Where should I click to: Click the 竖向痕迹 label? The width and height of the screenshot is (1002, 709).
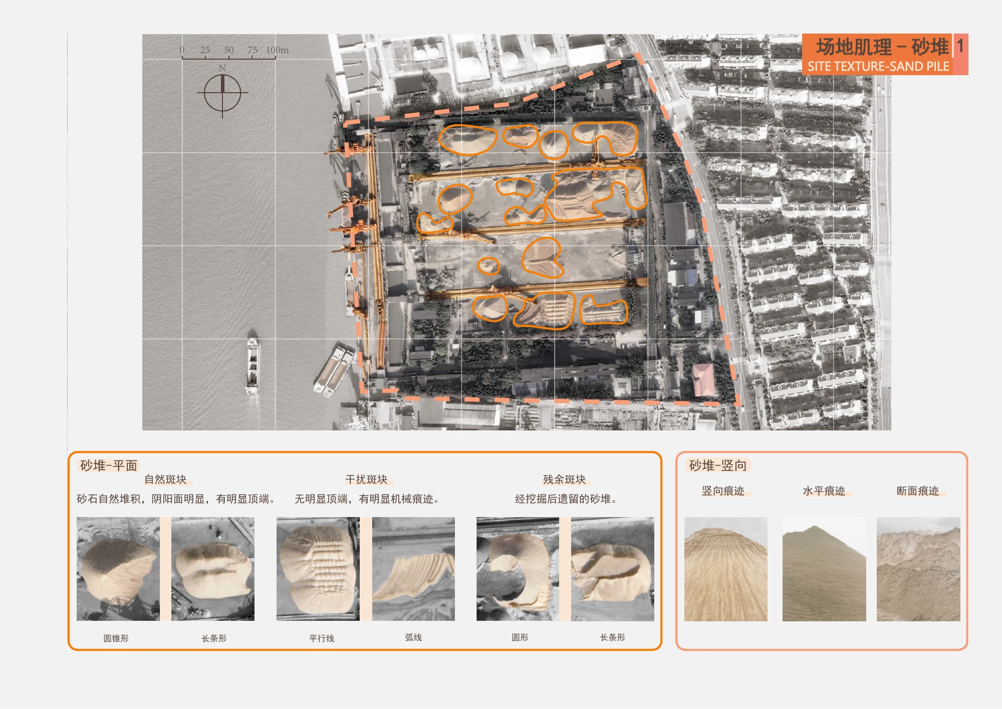click(723, 491)
